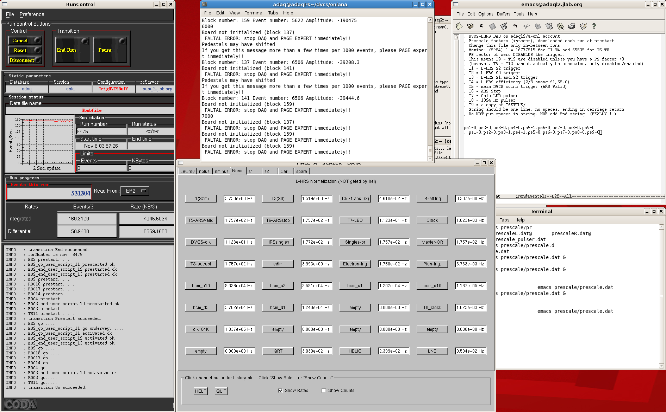This screenshot has height=412, width=666.
Task: Switch to the nminus scaler tab
Action: pyautogui.click(x=222, y=172)
